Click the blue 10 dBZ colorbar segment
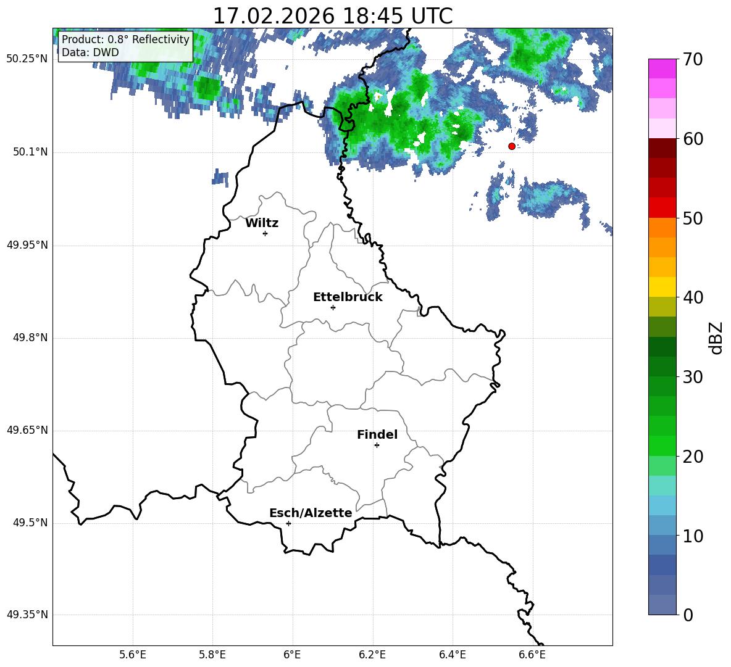The height and width of the screenshot is (667, 731). click(x=662, y=526)
